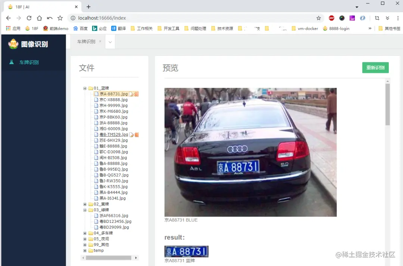Viewport: 403px width, 266px height.
Task: Click the ABP extension icon
Action: 331,17
